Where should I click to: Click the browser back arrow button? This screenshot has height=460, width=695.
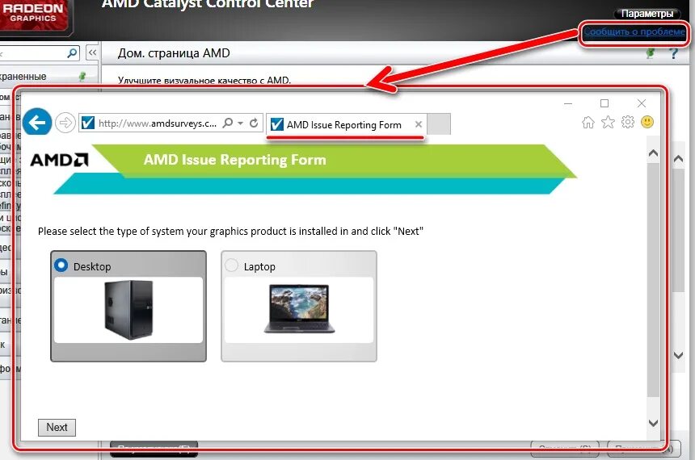pyautogui.click(x=37, y=122)
